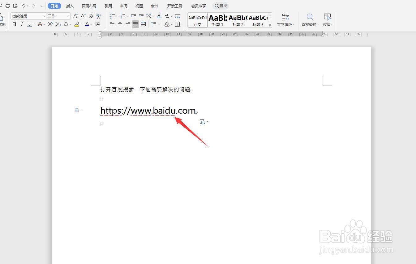
Task: Toggle subscript formatting
Action: point(58,24)
